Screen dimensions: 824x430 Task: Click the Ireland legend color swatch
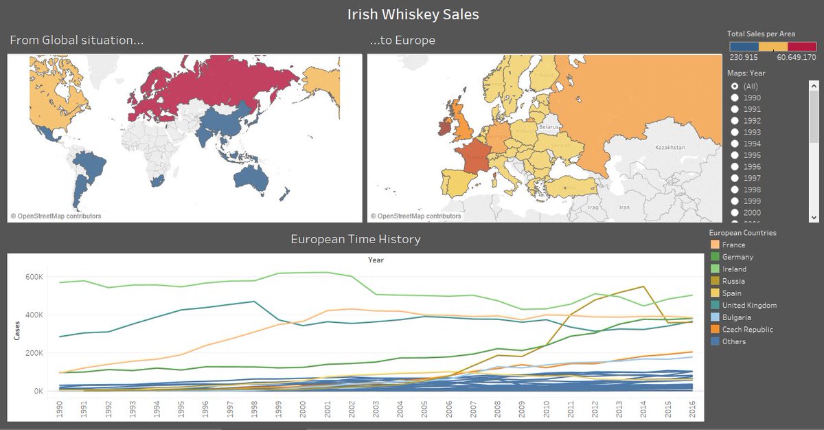(714, 269)
